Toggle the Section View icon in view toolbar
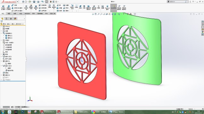 tap(107, 14)
